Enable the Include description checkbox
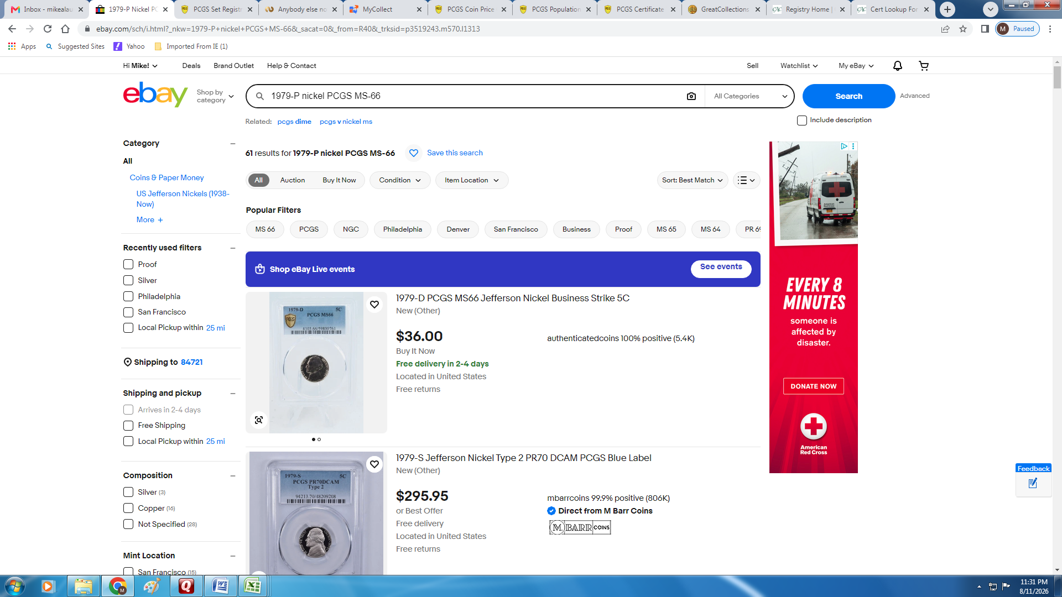This screenshot has height=597, width=1062. coord(802,121)
